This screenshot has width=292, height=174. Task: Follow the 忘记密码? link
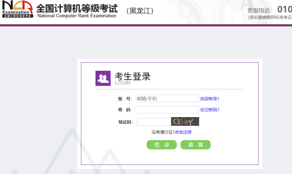point(210,110)
